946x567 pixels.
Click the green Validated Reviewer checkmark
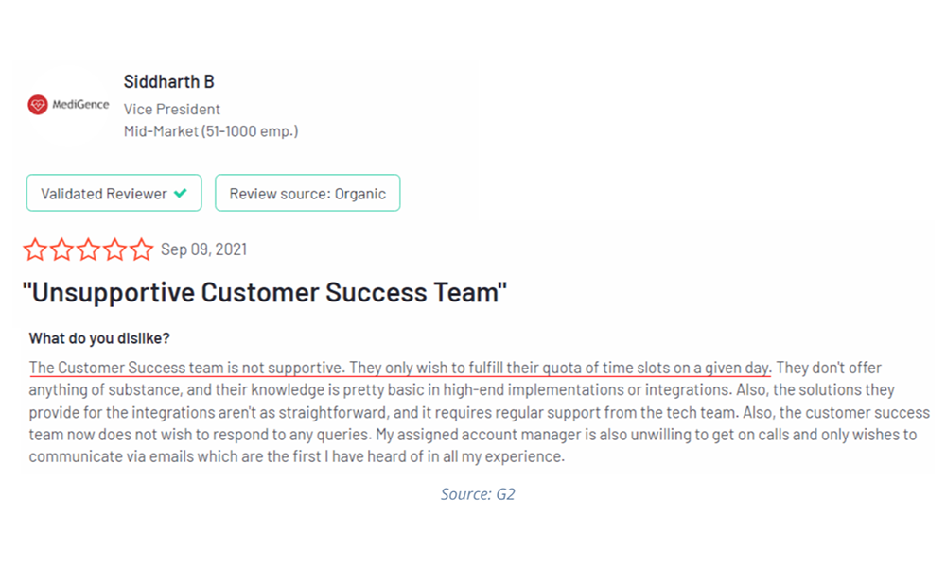coord(181,194)
